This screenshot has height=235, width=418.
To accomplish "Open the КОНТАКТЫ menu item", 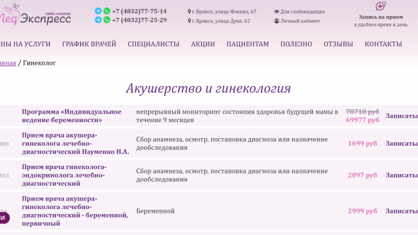I will tap(383, 44).
